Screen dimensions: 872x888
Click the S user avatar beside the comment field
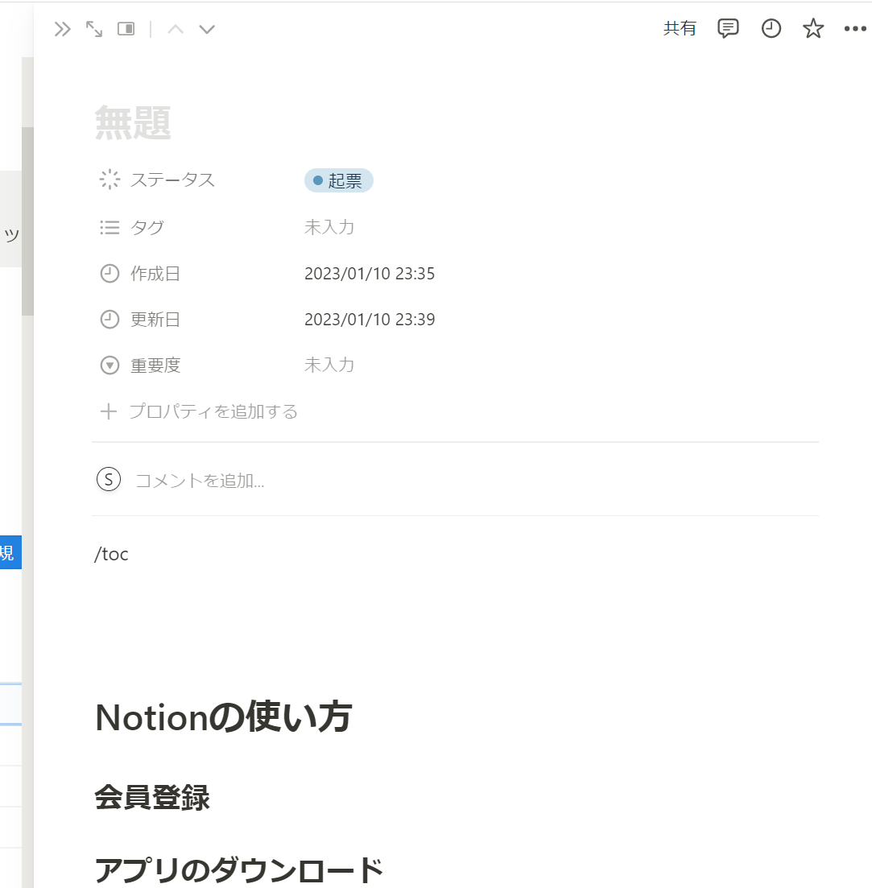109,479
